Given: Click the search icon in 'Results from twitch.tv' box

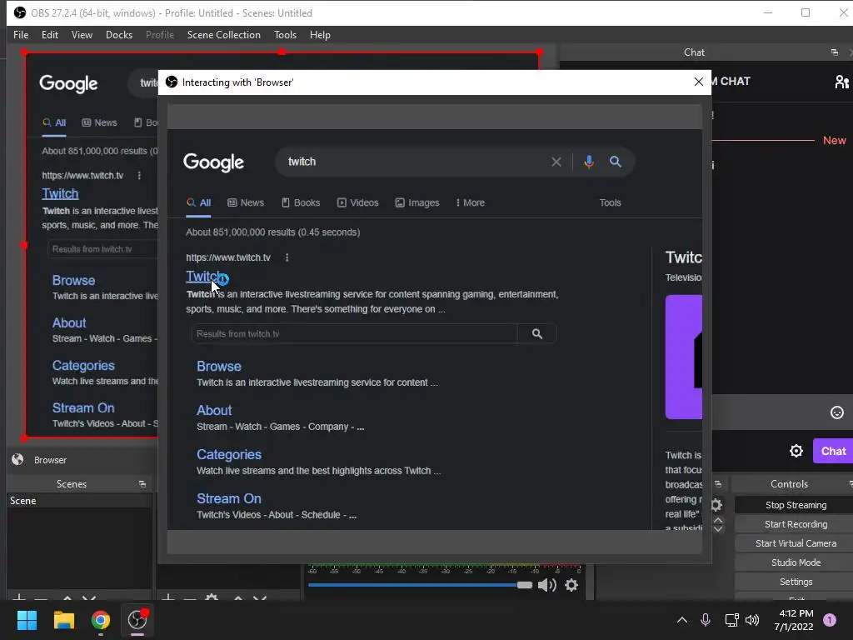Looking at the screenshot, I should point(537,333).
